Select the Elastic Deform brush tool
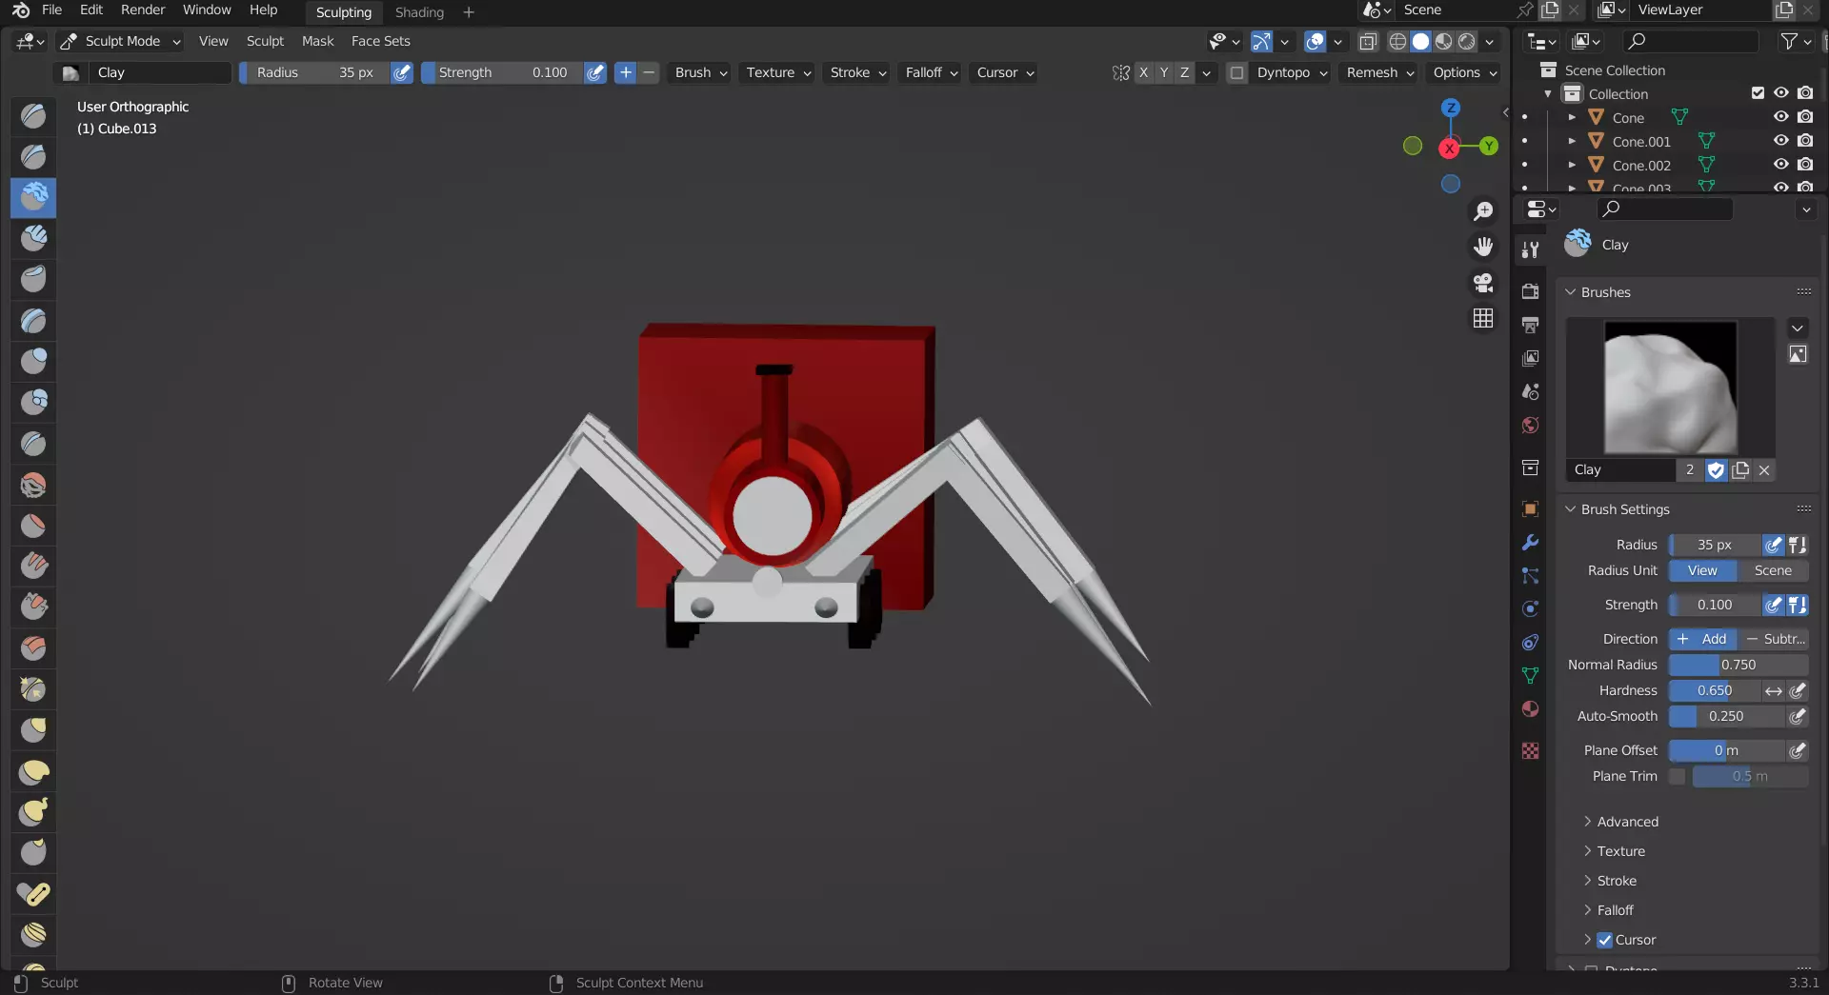The image size is (1829, 995). (33, 772)
